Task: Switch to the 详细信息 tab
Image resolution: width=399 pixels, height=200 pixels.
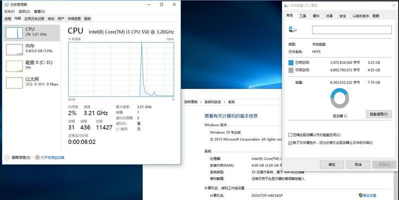Action: (x=74, y=18)
